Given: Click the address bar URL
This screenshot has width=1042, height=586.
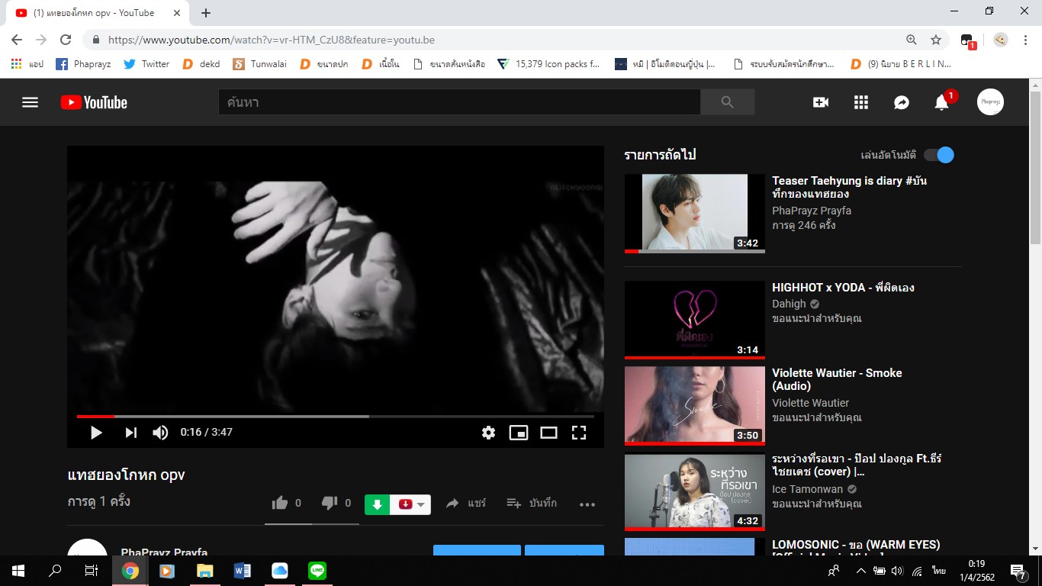Looking at the screenshot, I should pos(272,40).
